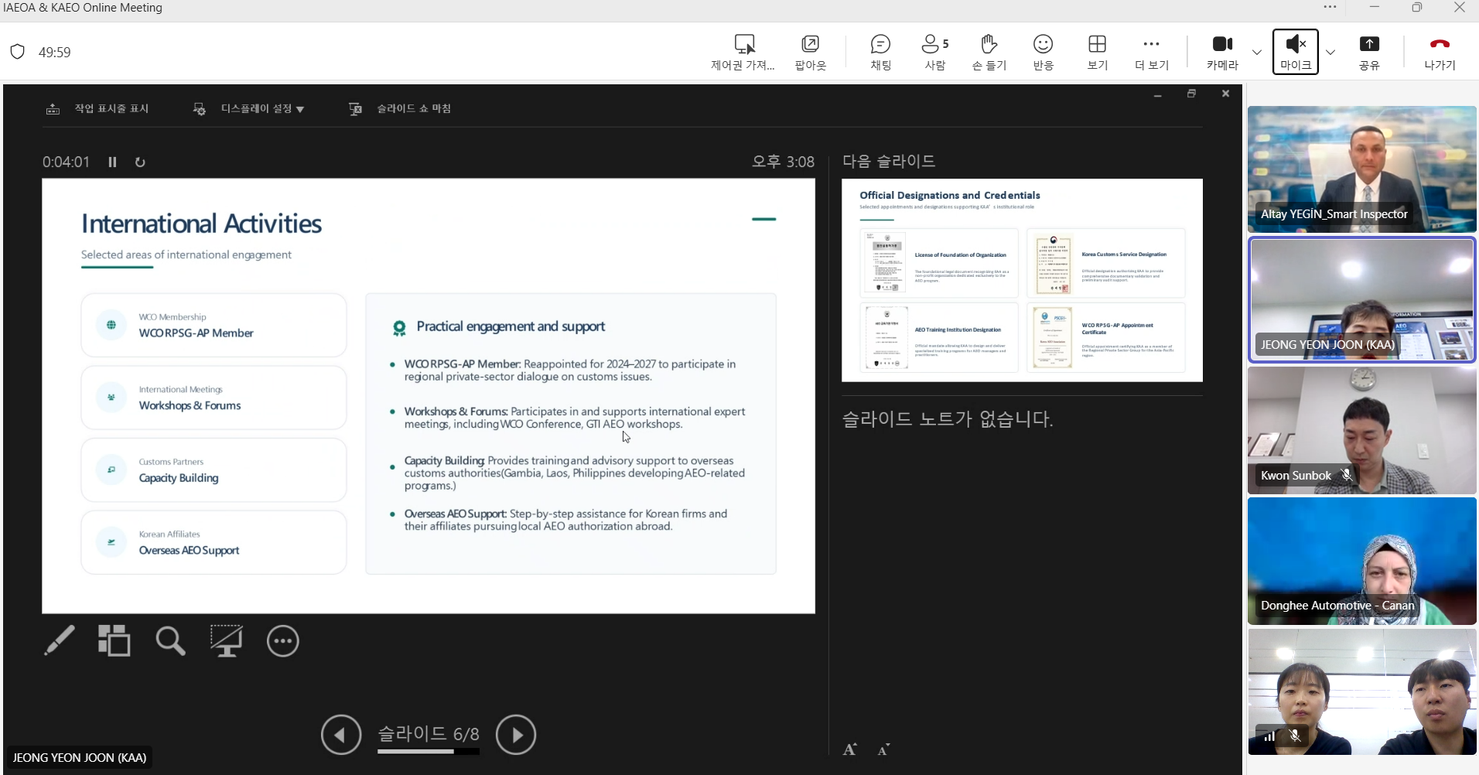
Task: Click the 다음 슬라이드 heading
Action: (889, 161)
